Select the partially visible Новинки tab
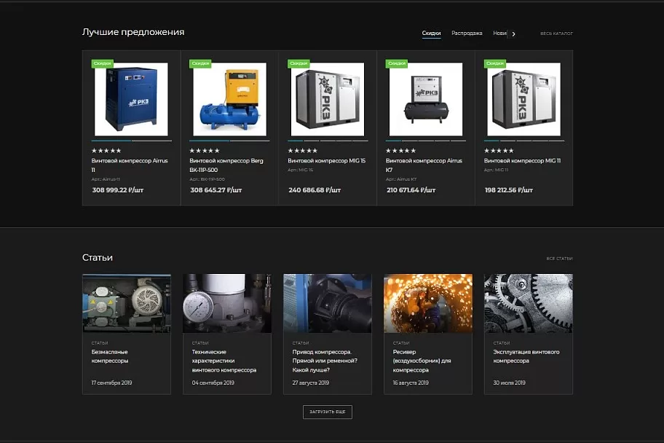This screenshot has height=443, width=664. tap(499, 33)
